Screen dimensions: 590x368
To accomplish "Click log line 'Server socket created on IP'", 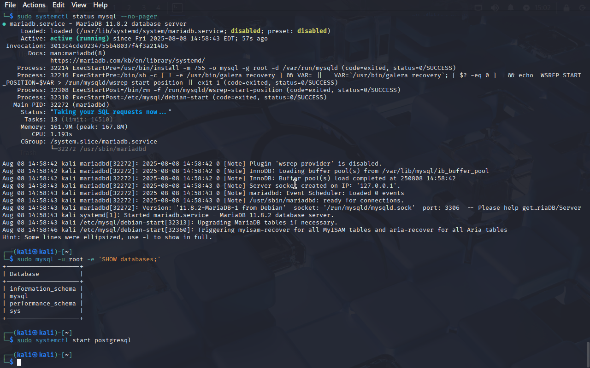I will tap(201, 186).
